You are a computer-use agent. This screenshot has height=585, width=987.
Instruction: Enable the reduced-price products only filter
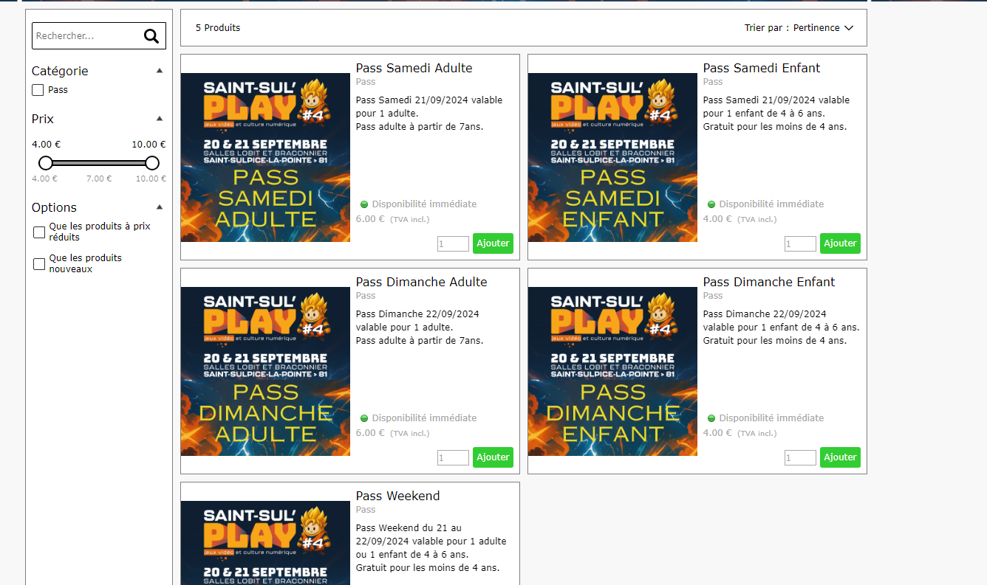pos(39,232)
